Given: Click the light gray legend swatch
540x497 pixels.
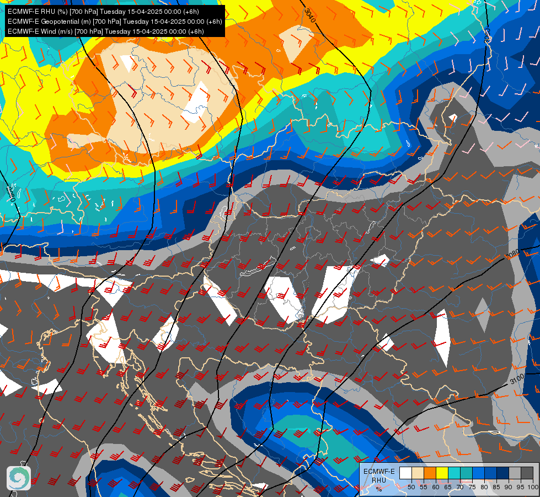Looking at the screenshot, I should pos(515,473).
